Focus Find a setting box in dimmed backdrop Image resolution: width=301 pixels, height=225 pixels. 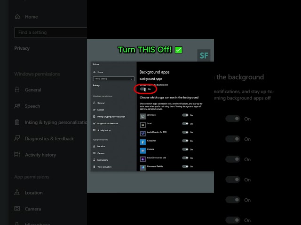51,32
